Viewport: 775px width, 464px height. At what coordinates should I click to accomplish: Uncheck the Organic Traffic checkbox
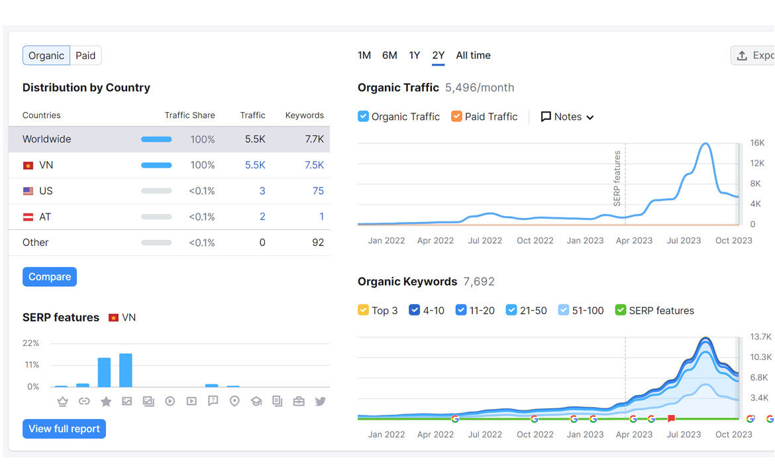point(363,116)
